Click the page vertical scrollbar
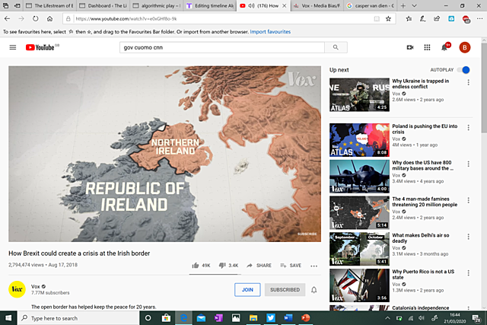This screenshot has height=325, width=487. (484, 88)
